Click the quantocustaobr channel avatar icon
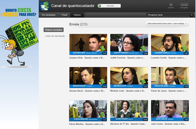This screenshot has width=196, height=129. tap(44, 6)
